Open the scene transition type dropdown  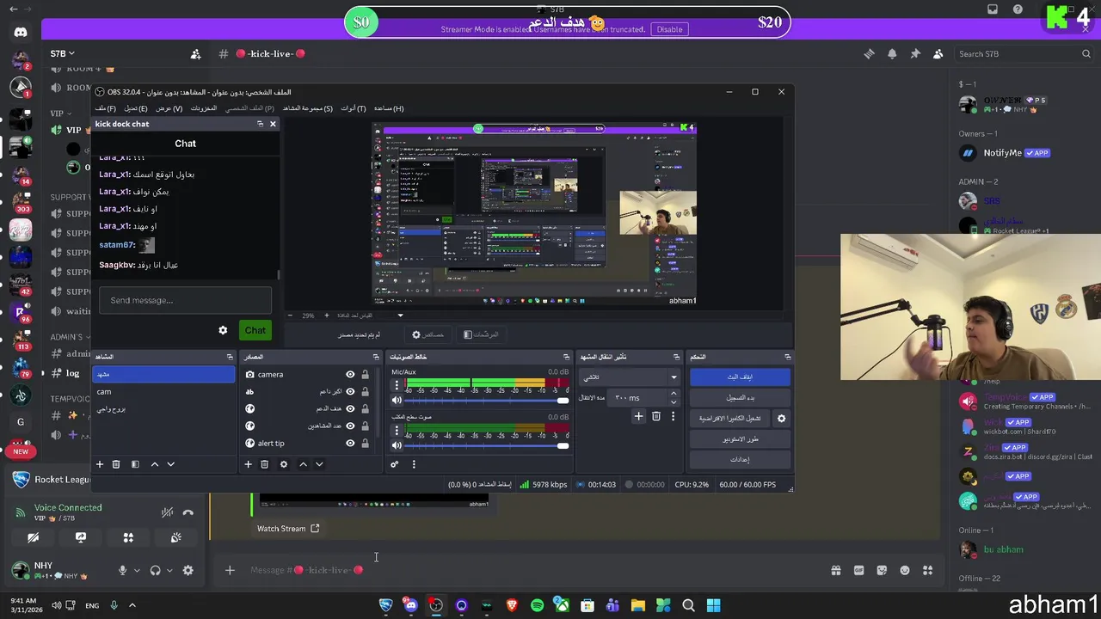630,377
